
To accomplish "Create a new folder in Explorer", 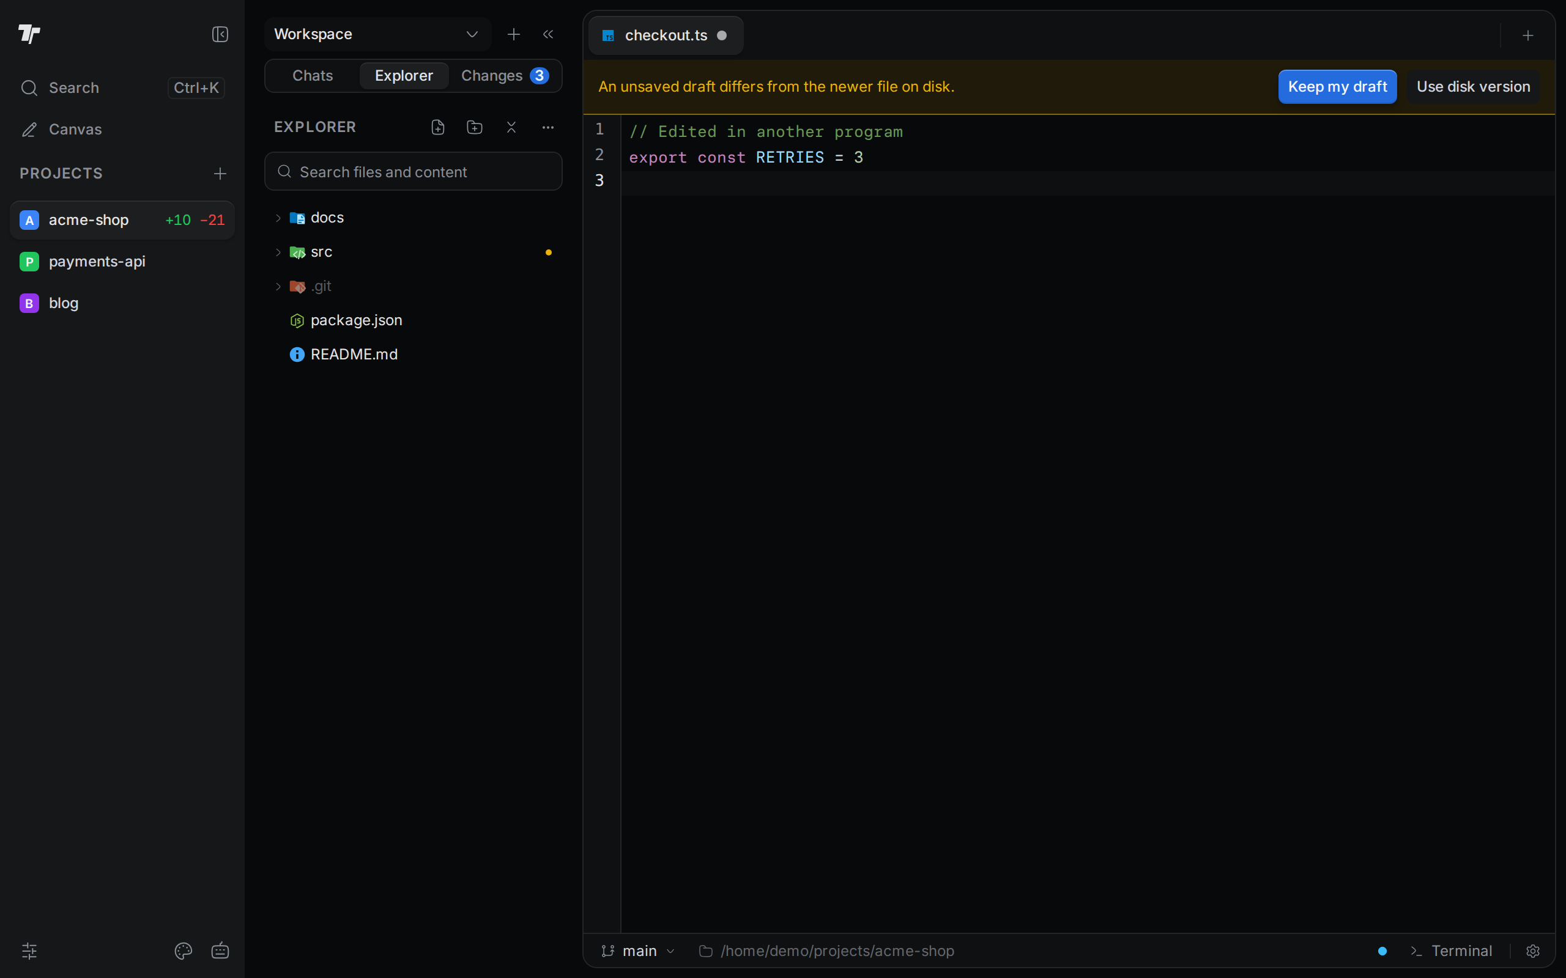I will click(x=474, y=127).
